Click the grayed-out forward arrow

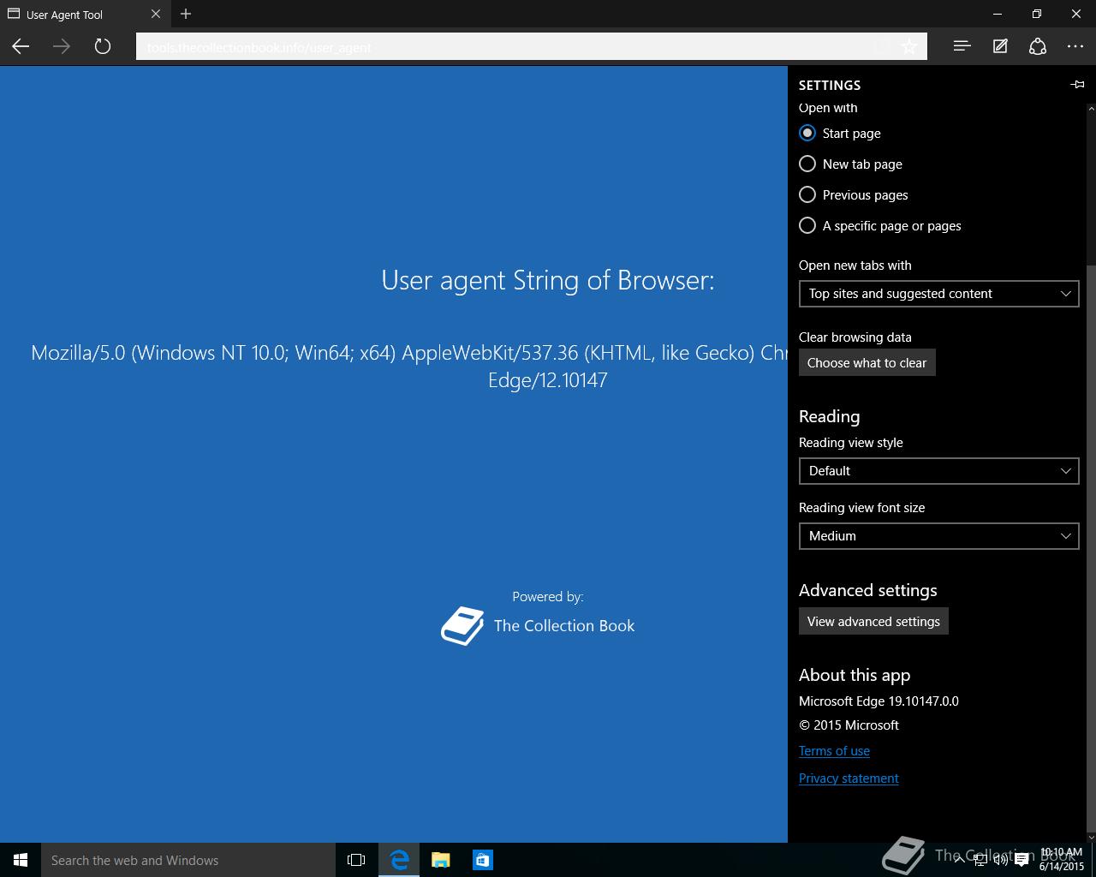tap(62, 46)
